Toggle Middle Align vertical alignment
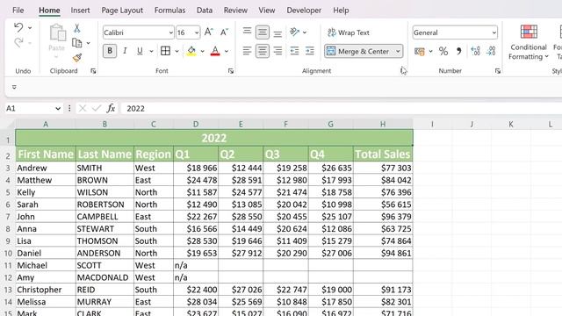 click(263, 32)
